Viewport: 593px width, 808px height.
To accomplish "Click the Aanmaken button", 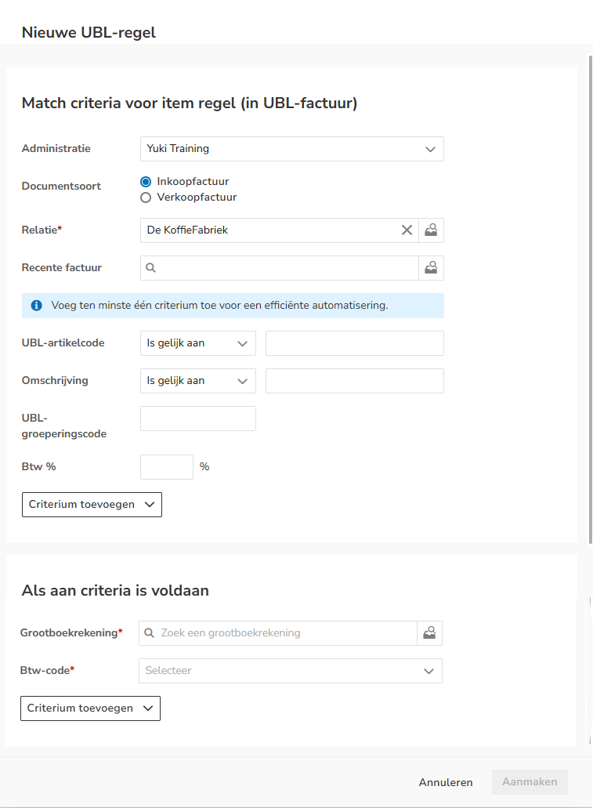I will click(530, 782).
